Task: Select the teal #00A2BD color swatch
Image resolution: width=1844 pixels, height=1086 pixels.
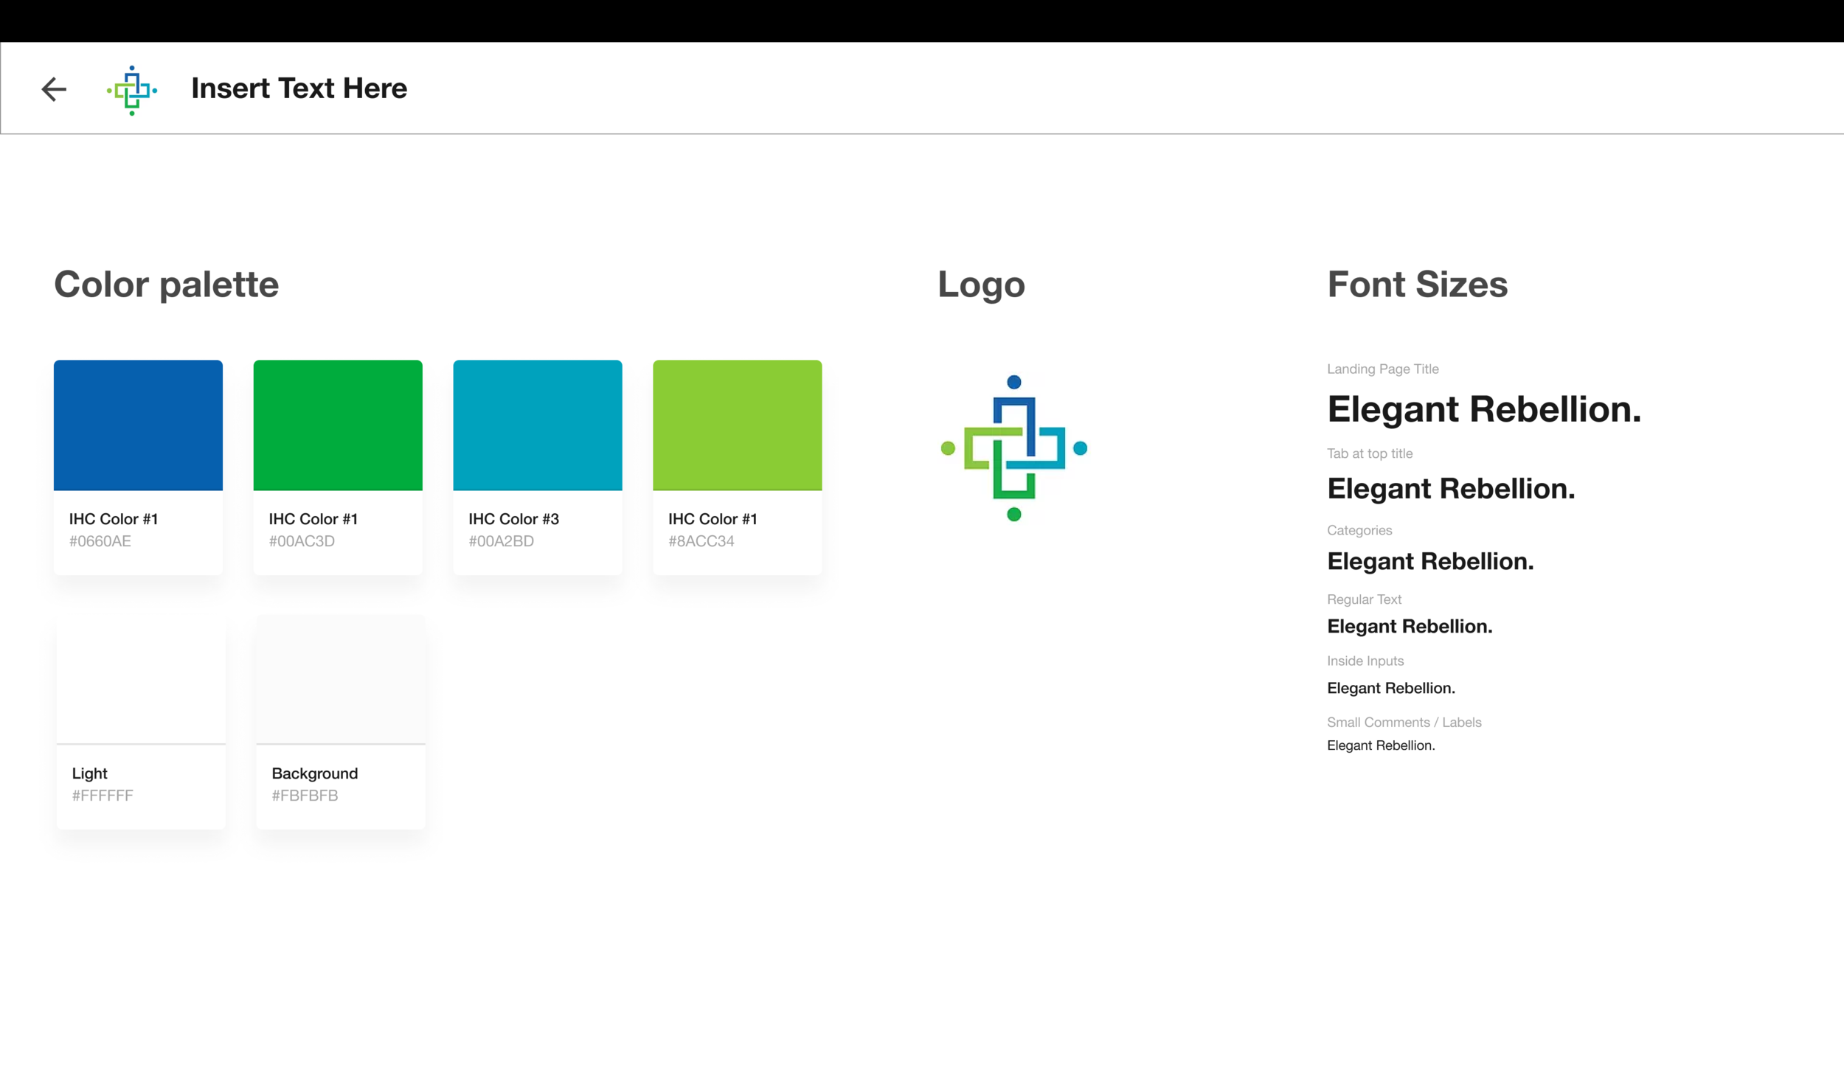Action: click(x=538, y=425)
